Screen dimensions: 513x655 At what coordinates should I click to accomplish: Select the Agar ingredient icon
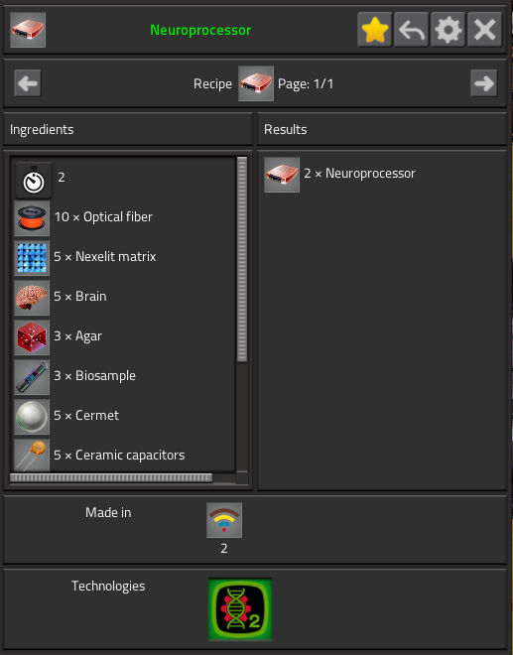click(x=32, y=337)
